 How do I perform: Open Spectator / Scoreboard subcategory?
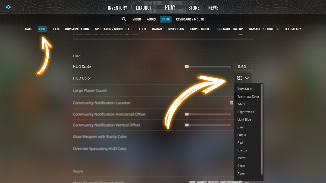[x=114, y=29]
